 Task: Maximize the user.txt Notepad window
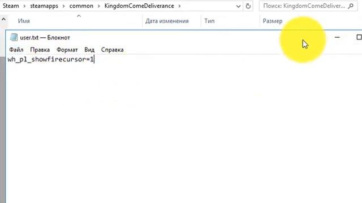click(x=359, y=37)
